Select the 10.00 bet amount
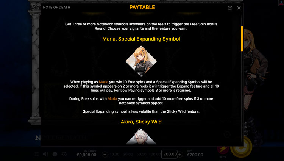 115,154
